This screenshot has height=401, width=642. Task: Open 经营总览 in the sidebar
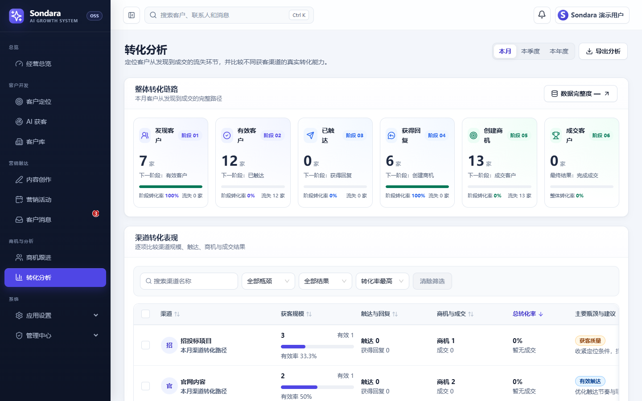(x=55, y=64)
